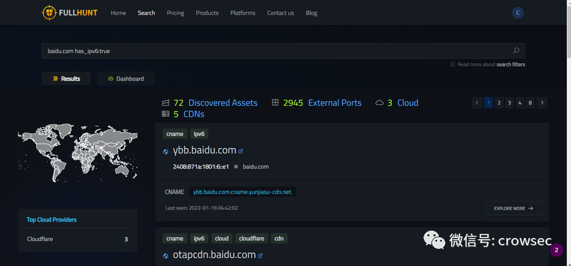
Task: Go to next results page arrow
Action: [x=542, y=103]
